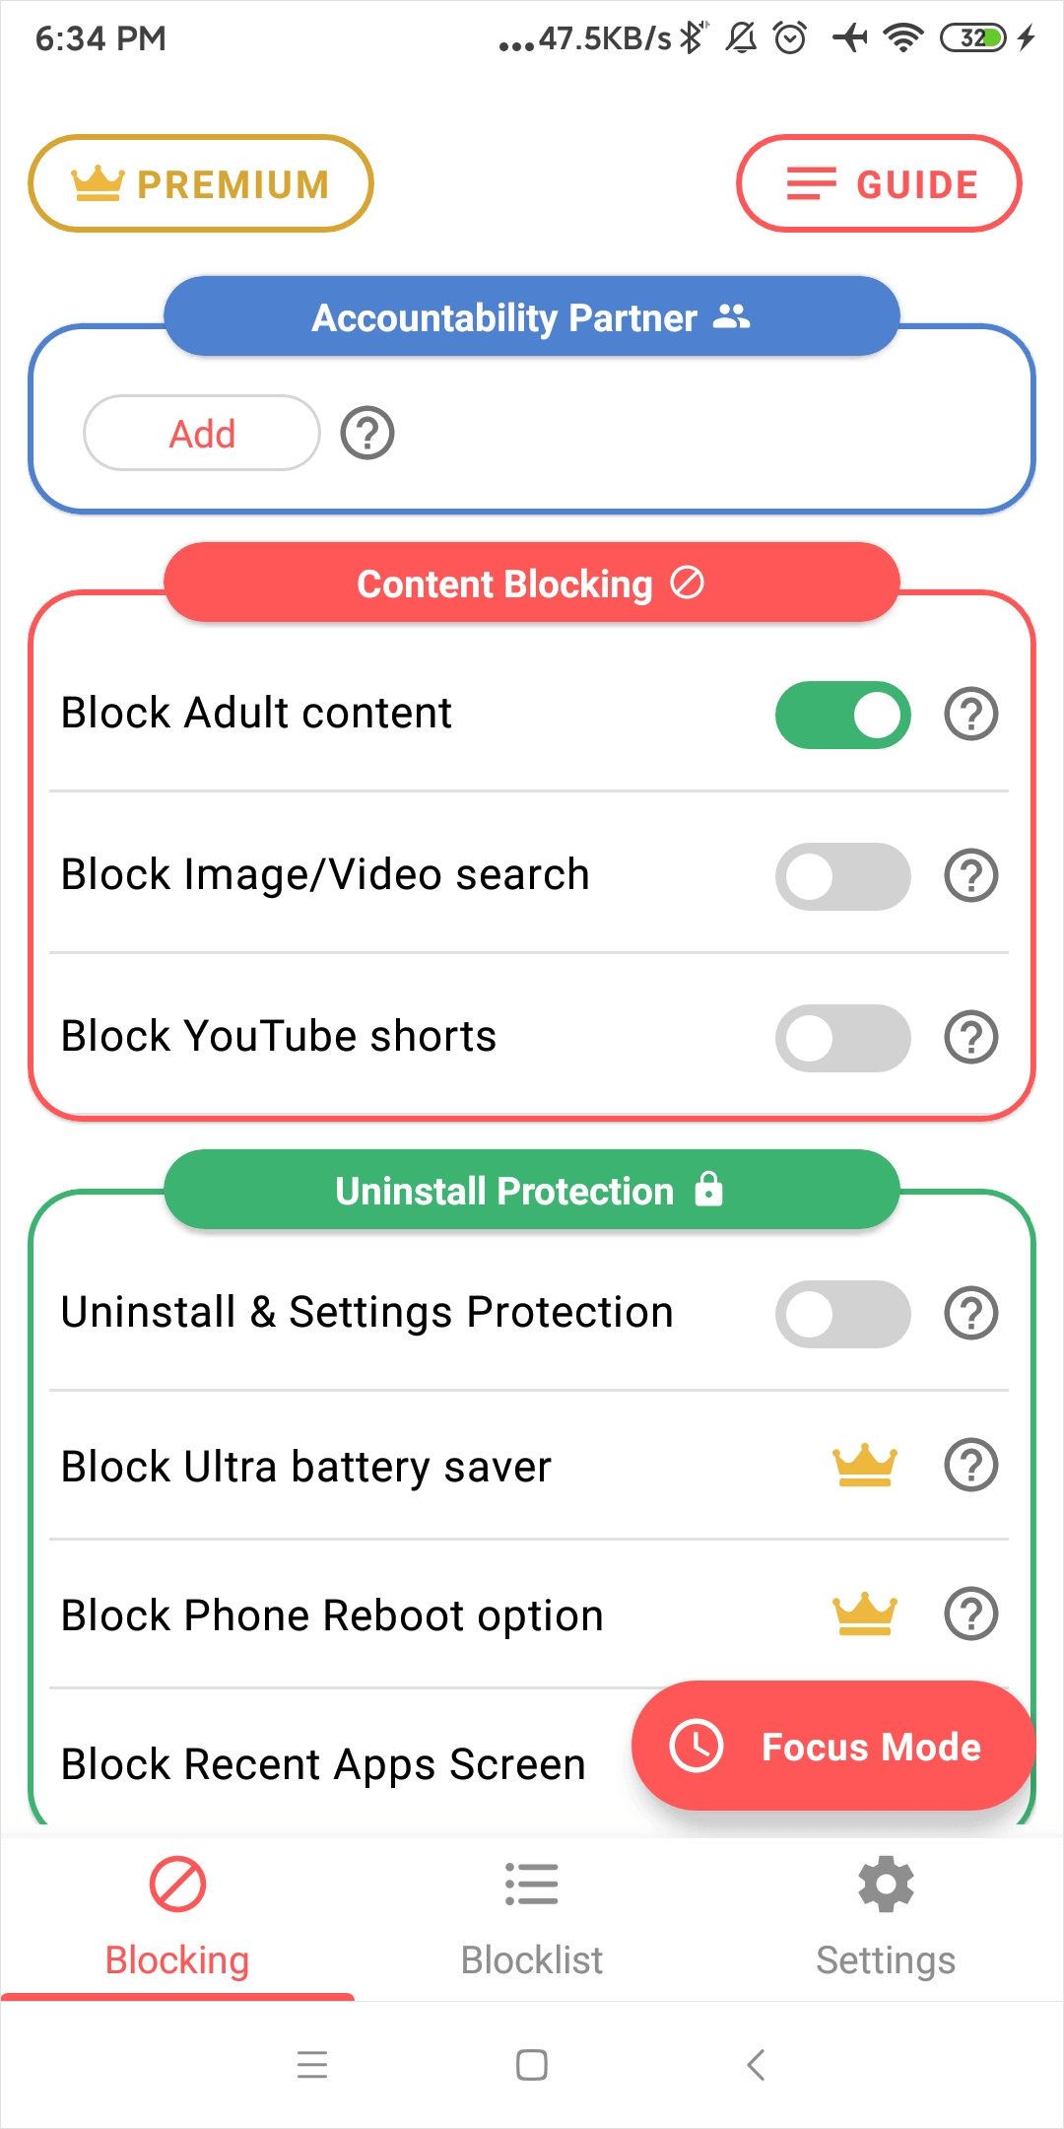Add an Accountability Partner

click(201, 433)
